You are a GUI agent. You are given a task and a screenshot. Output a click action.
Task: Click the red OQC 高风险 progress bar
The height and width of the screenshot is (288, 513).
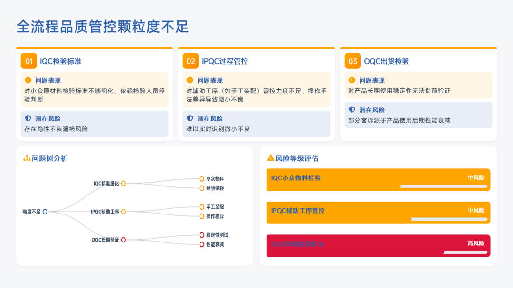click(x=465, y=252)
